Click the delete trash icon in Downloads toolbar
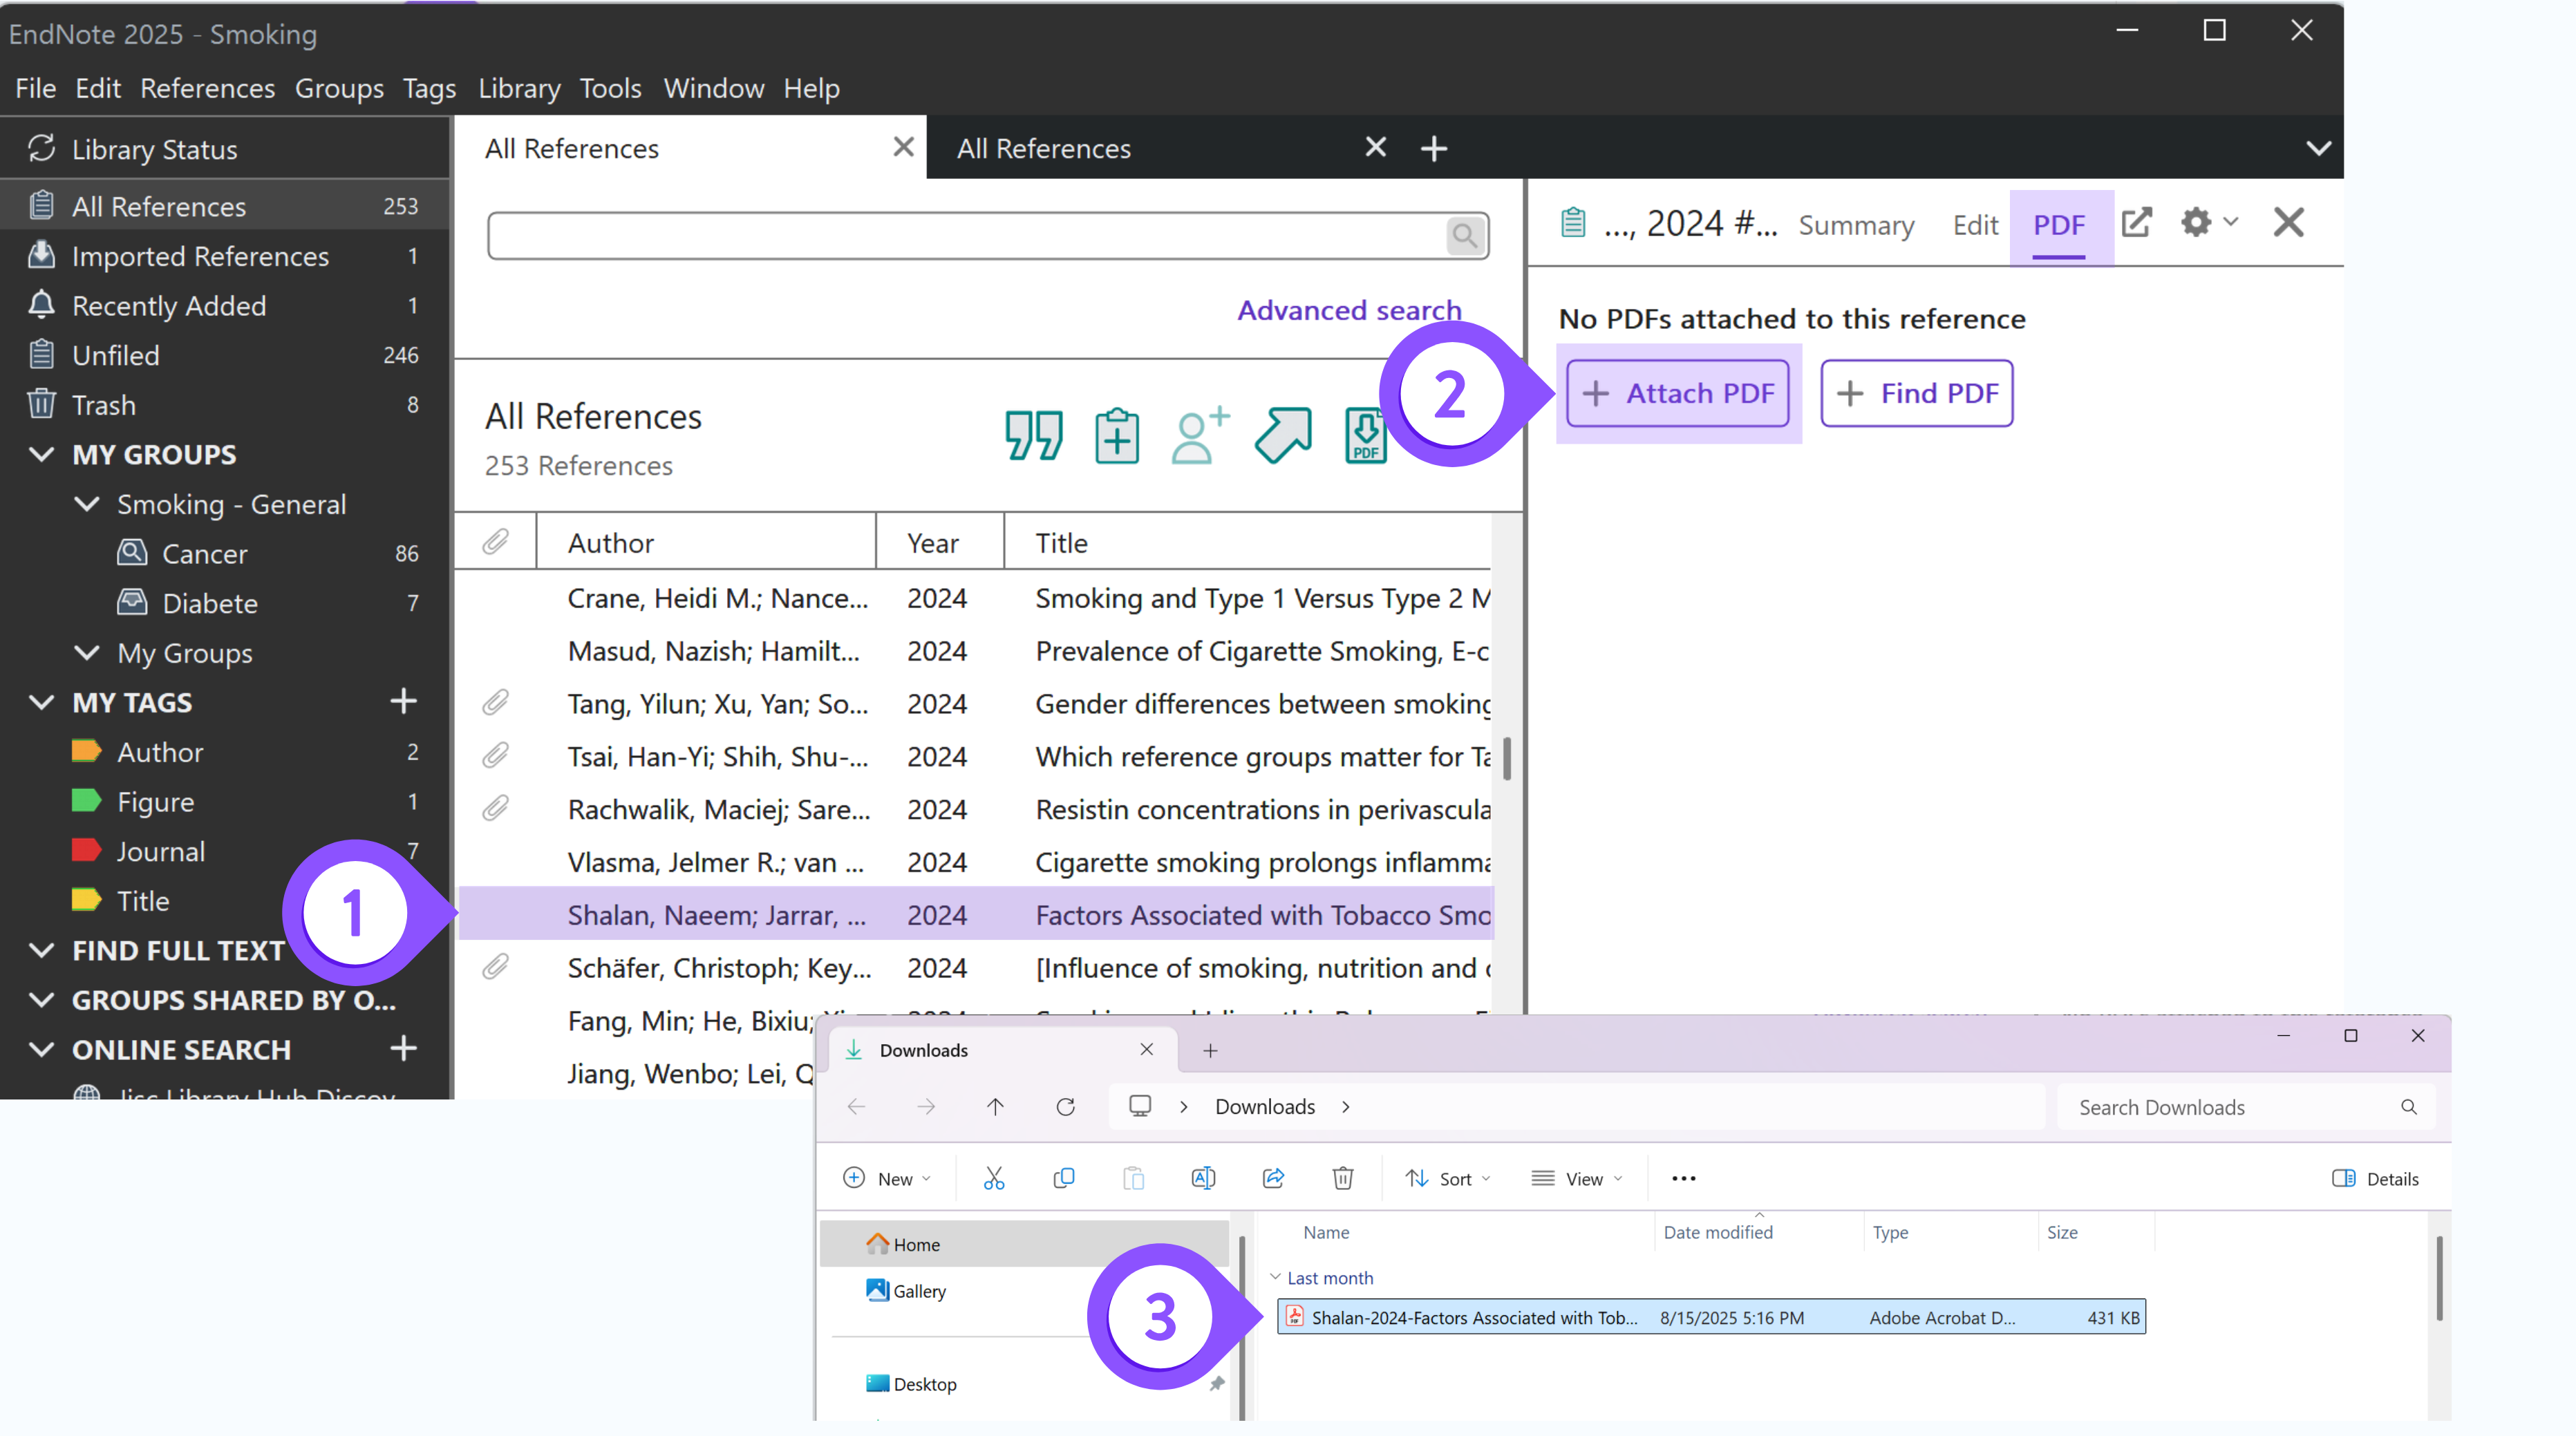This screenshot has height=1436, width=2576. click(x=1342, y=1178)
